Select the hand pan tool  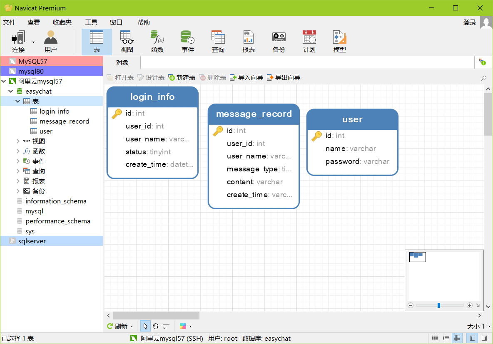(156, 326)
